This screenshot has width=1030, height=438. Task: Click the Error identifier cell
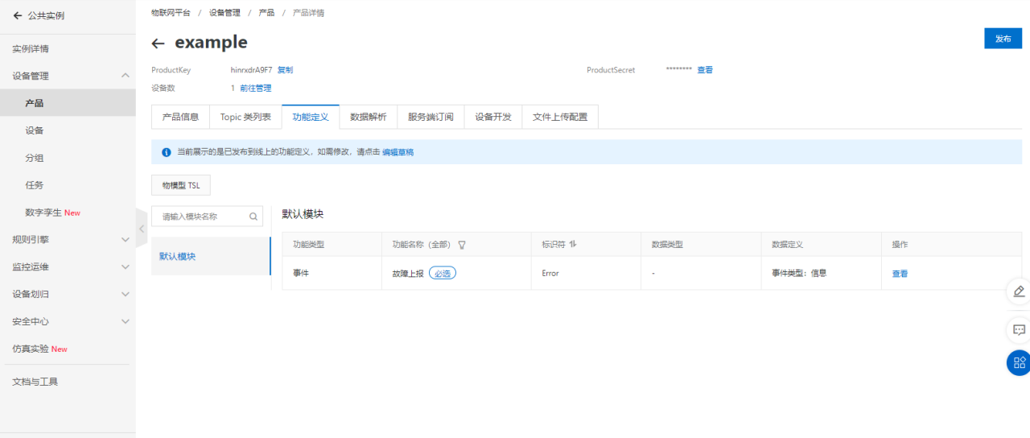[550, 274]
